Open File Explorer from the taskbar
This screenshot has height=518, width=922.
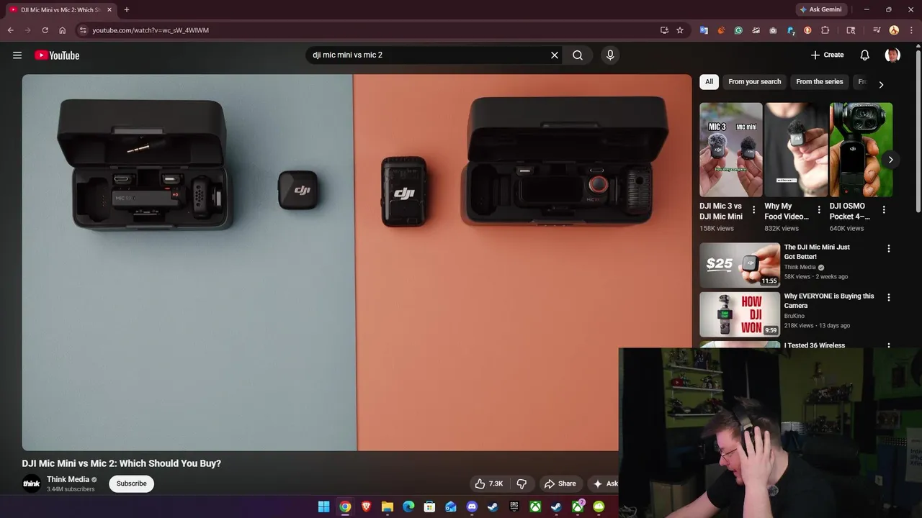(387, 506)
